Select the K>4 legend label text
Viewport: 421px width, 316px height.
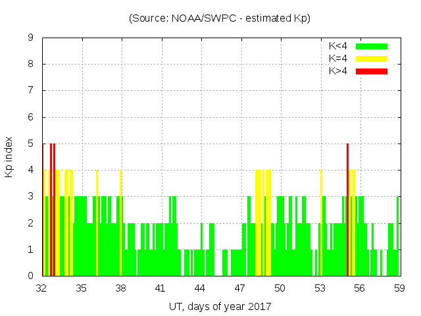pyautogui.click(x=339, y=71)
